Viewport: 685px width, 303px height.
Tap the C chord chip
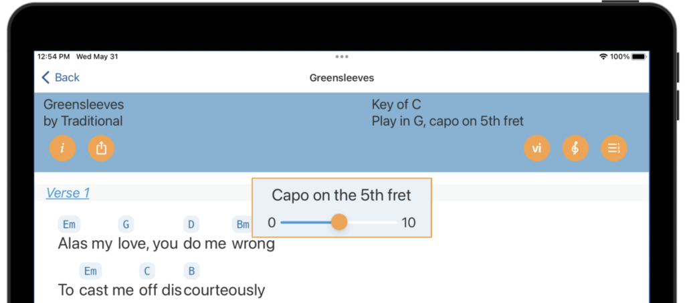click(x=146, y=271)
